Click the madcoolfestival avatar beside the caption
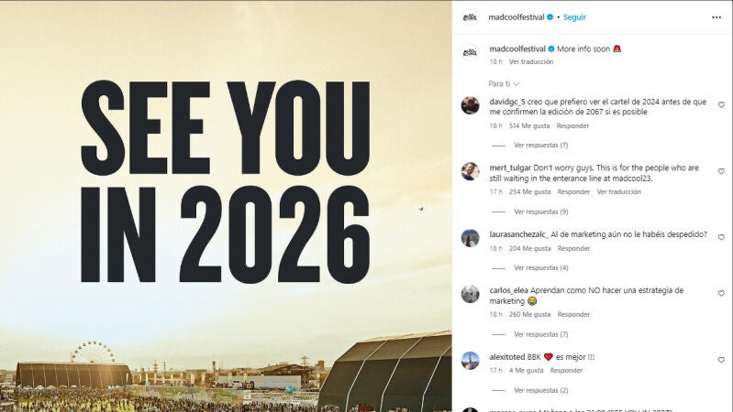 (x=470, y=51)
